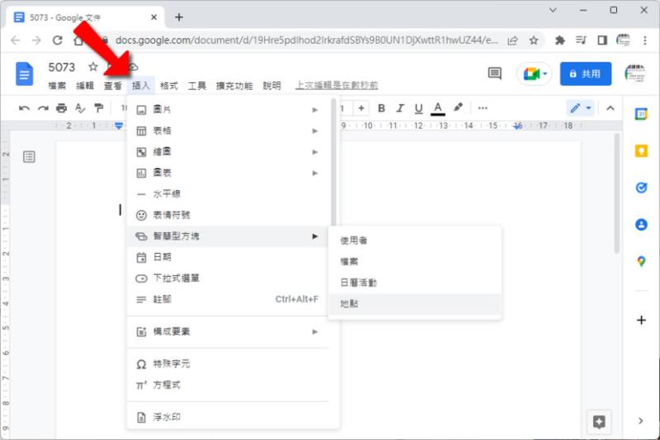Select the paint format tool
The height and width of the screenshot is (440, 660).
pos(98,109)
